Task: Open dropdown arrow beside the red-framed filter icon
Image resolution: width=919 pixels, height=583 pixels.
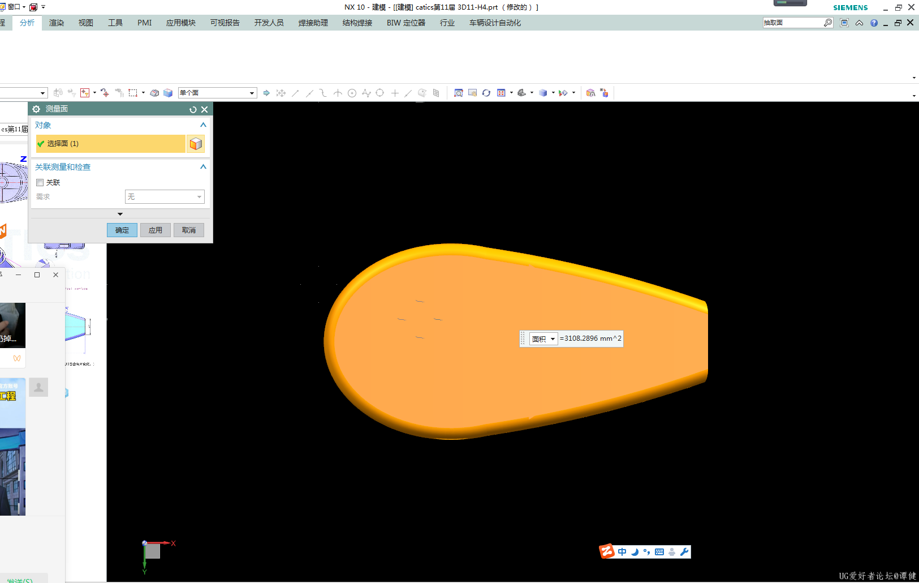Action: [x=94, y=93]
